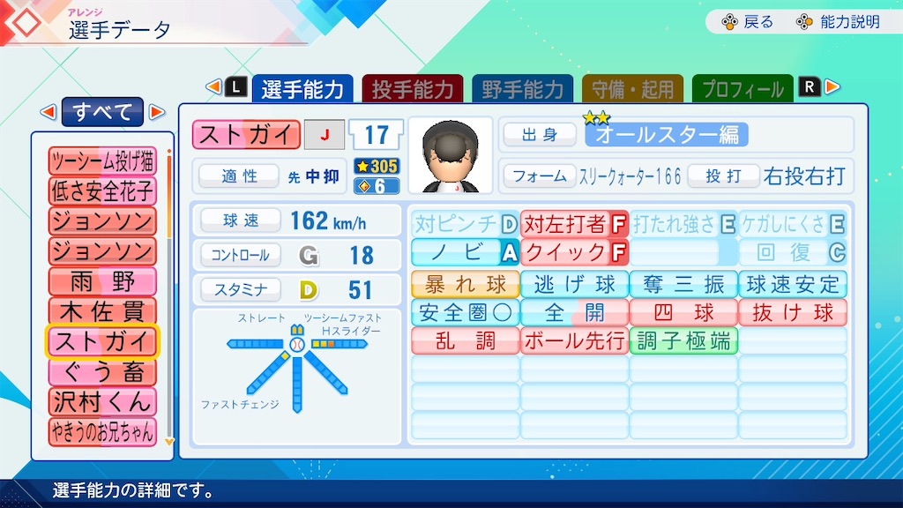Click the 出身 label
This screenshot has width=903, height=508.
pyautogui.click(x=540, y=135)
